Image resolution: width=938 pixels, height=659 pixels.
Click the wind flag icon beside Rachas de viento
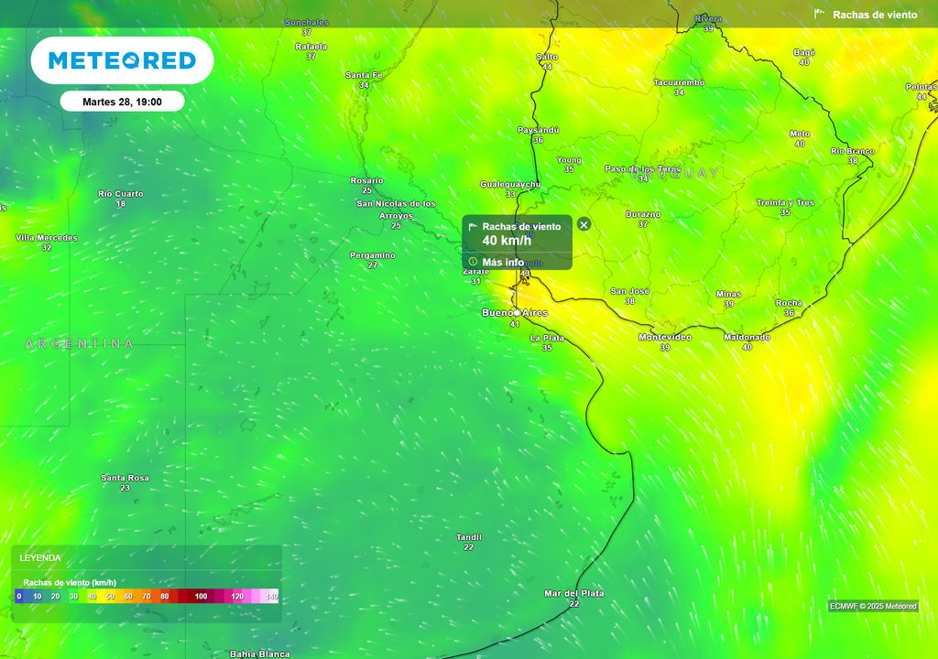pyautogui.click(x=818, y=14)
